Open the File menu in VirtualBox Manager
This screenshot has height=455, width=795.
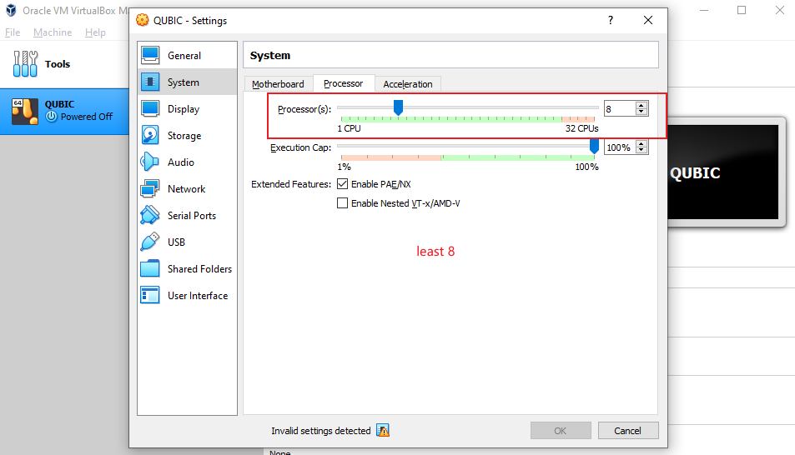13,32
